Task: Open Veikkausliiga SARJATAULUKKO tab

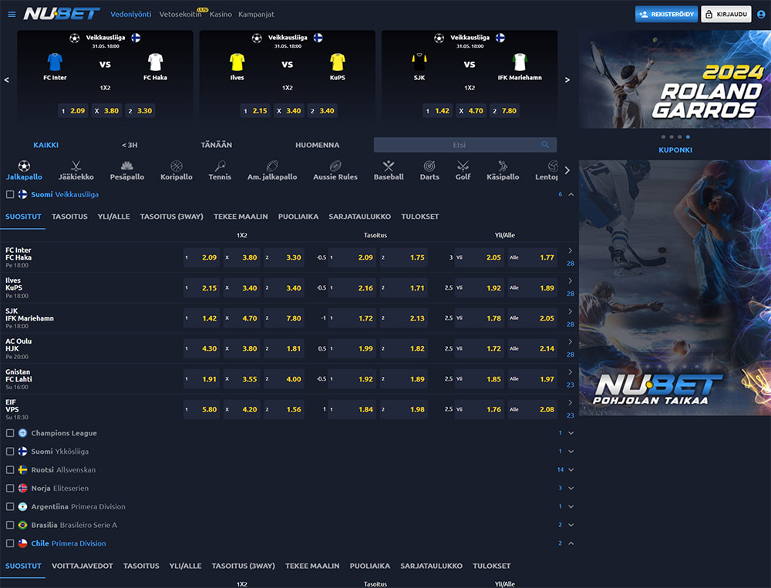Action: [360, 217]
